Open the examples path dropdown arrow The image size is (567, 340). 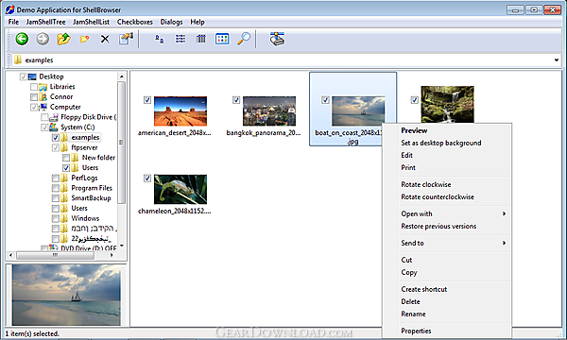tap(557, 60)
